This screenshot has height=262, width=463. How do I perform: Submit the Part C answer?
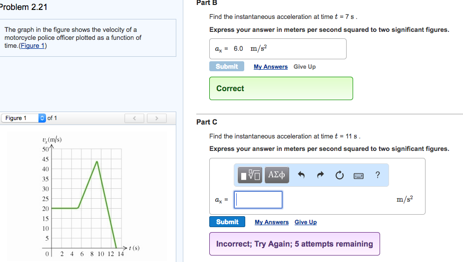[227, 222]
